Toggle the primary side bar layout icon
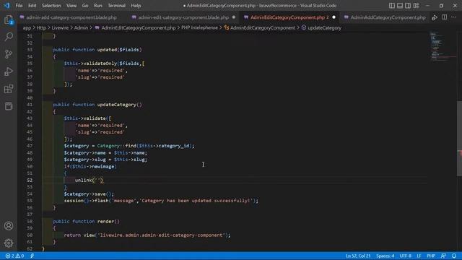 [391, 6]
